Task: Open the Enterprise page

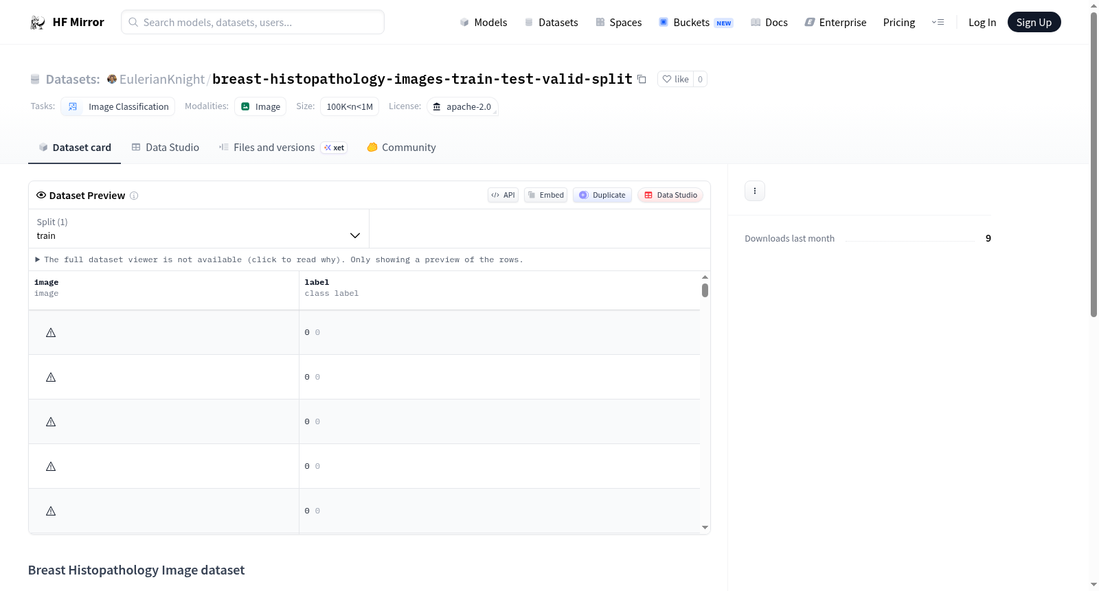Action: tap(836, 22)
